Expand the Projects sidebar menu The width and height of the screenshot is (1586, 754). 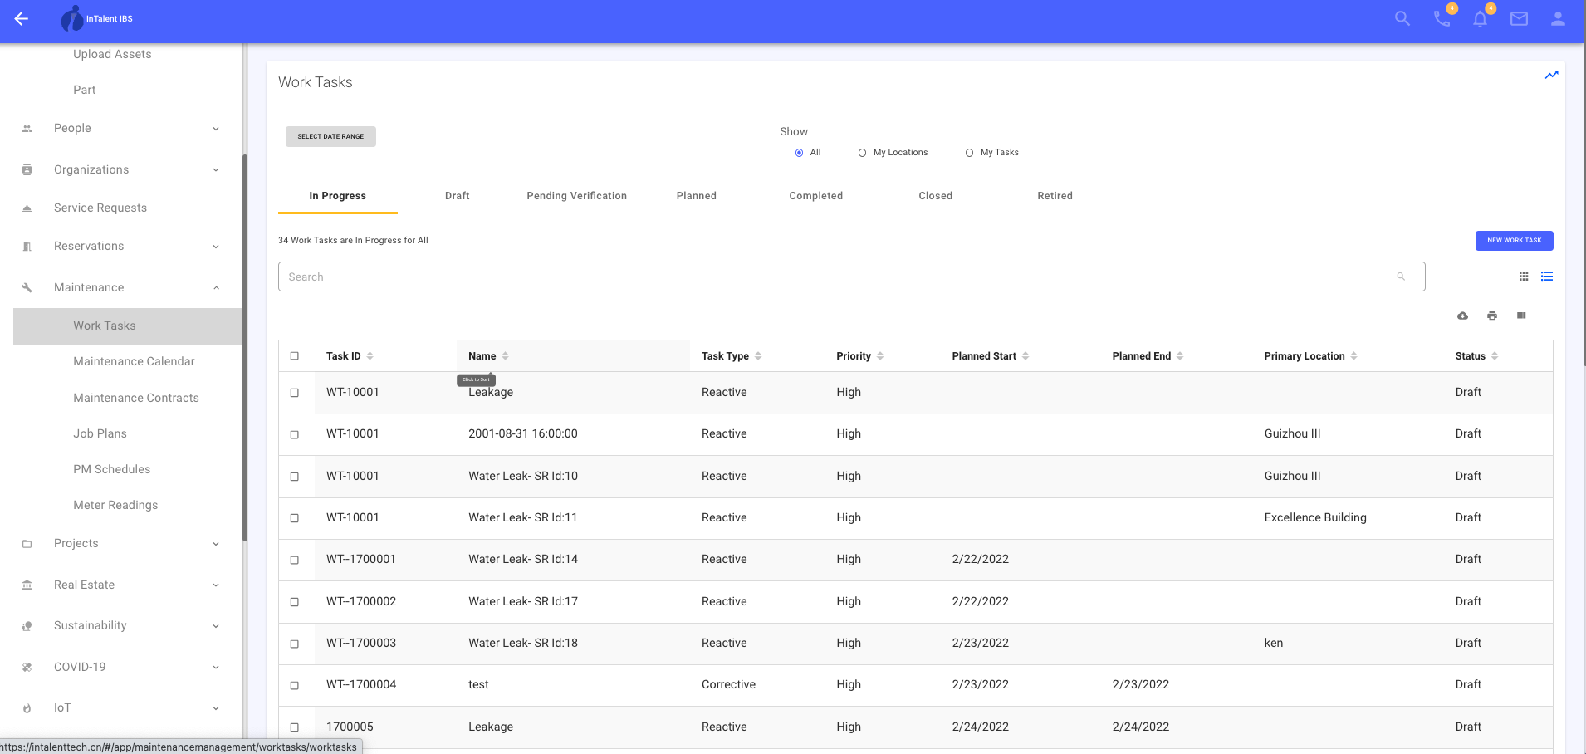(x=216, y=544)
